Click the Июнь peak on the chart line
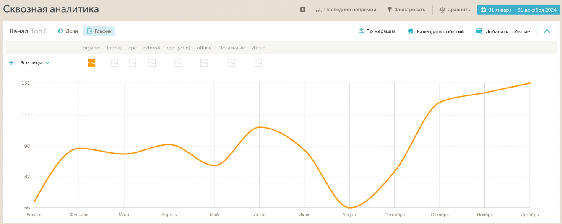This screenshot has height=224, width=562. tap(260, 127)
